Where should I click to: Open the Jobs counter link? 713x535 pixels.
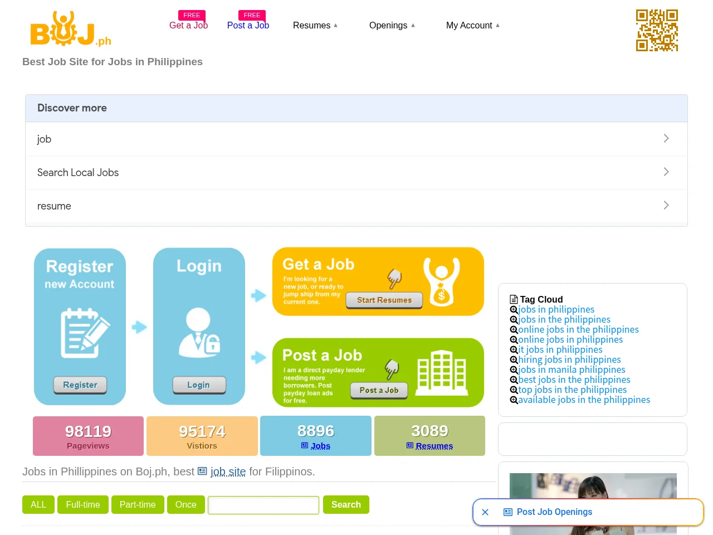point(320,446)
